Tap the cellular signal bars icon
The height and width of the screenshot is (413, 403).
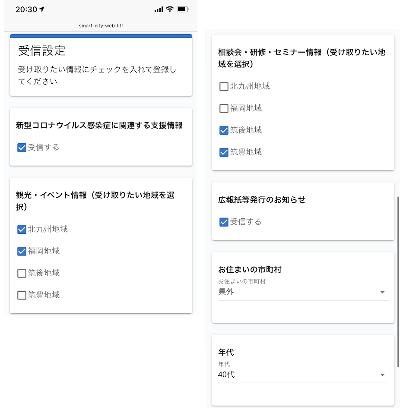[x=159, y=9]
